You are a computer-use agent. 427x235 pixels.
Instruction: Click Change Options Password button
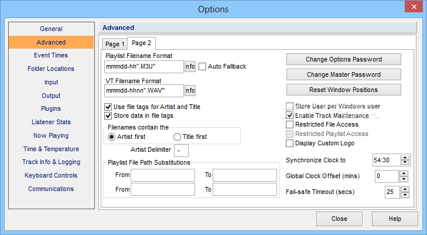click(x=343, y=59)
